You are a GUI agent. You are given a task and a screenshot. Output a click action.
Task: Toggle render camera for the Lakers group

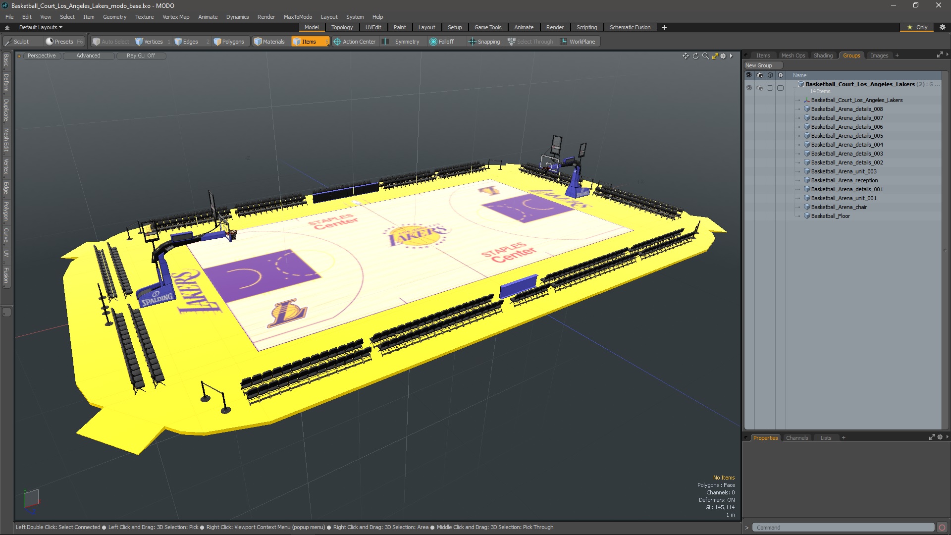(x=759, y=88)
